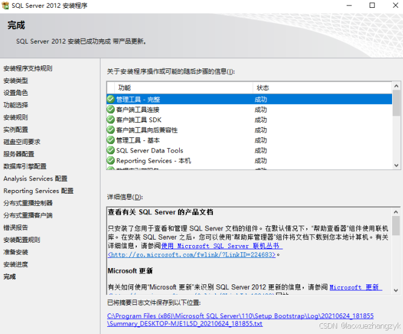Click the 查看有关 SQL Server 的产品文档 heading

tap(160, 212)
